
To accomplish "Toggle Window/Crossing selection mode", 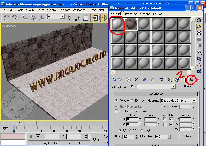I will click(95, 18).
